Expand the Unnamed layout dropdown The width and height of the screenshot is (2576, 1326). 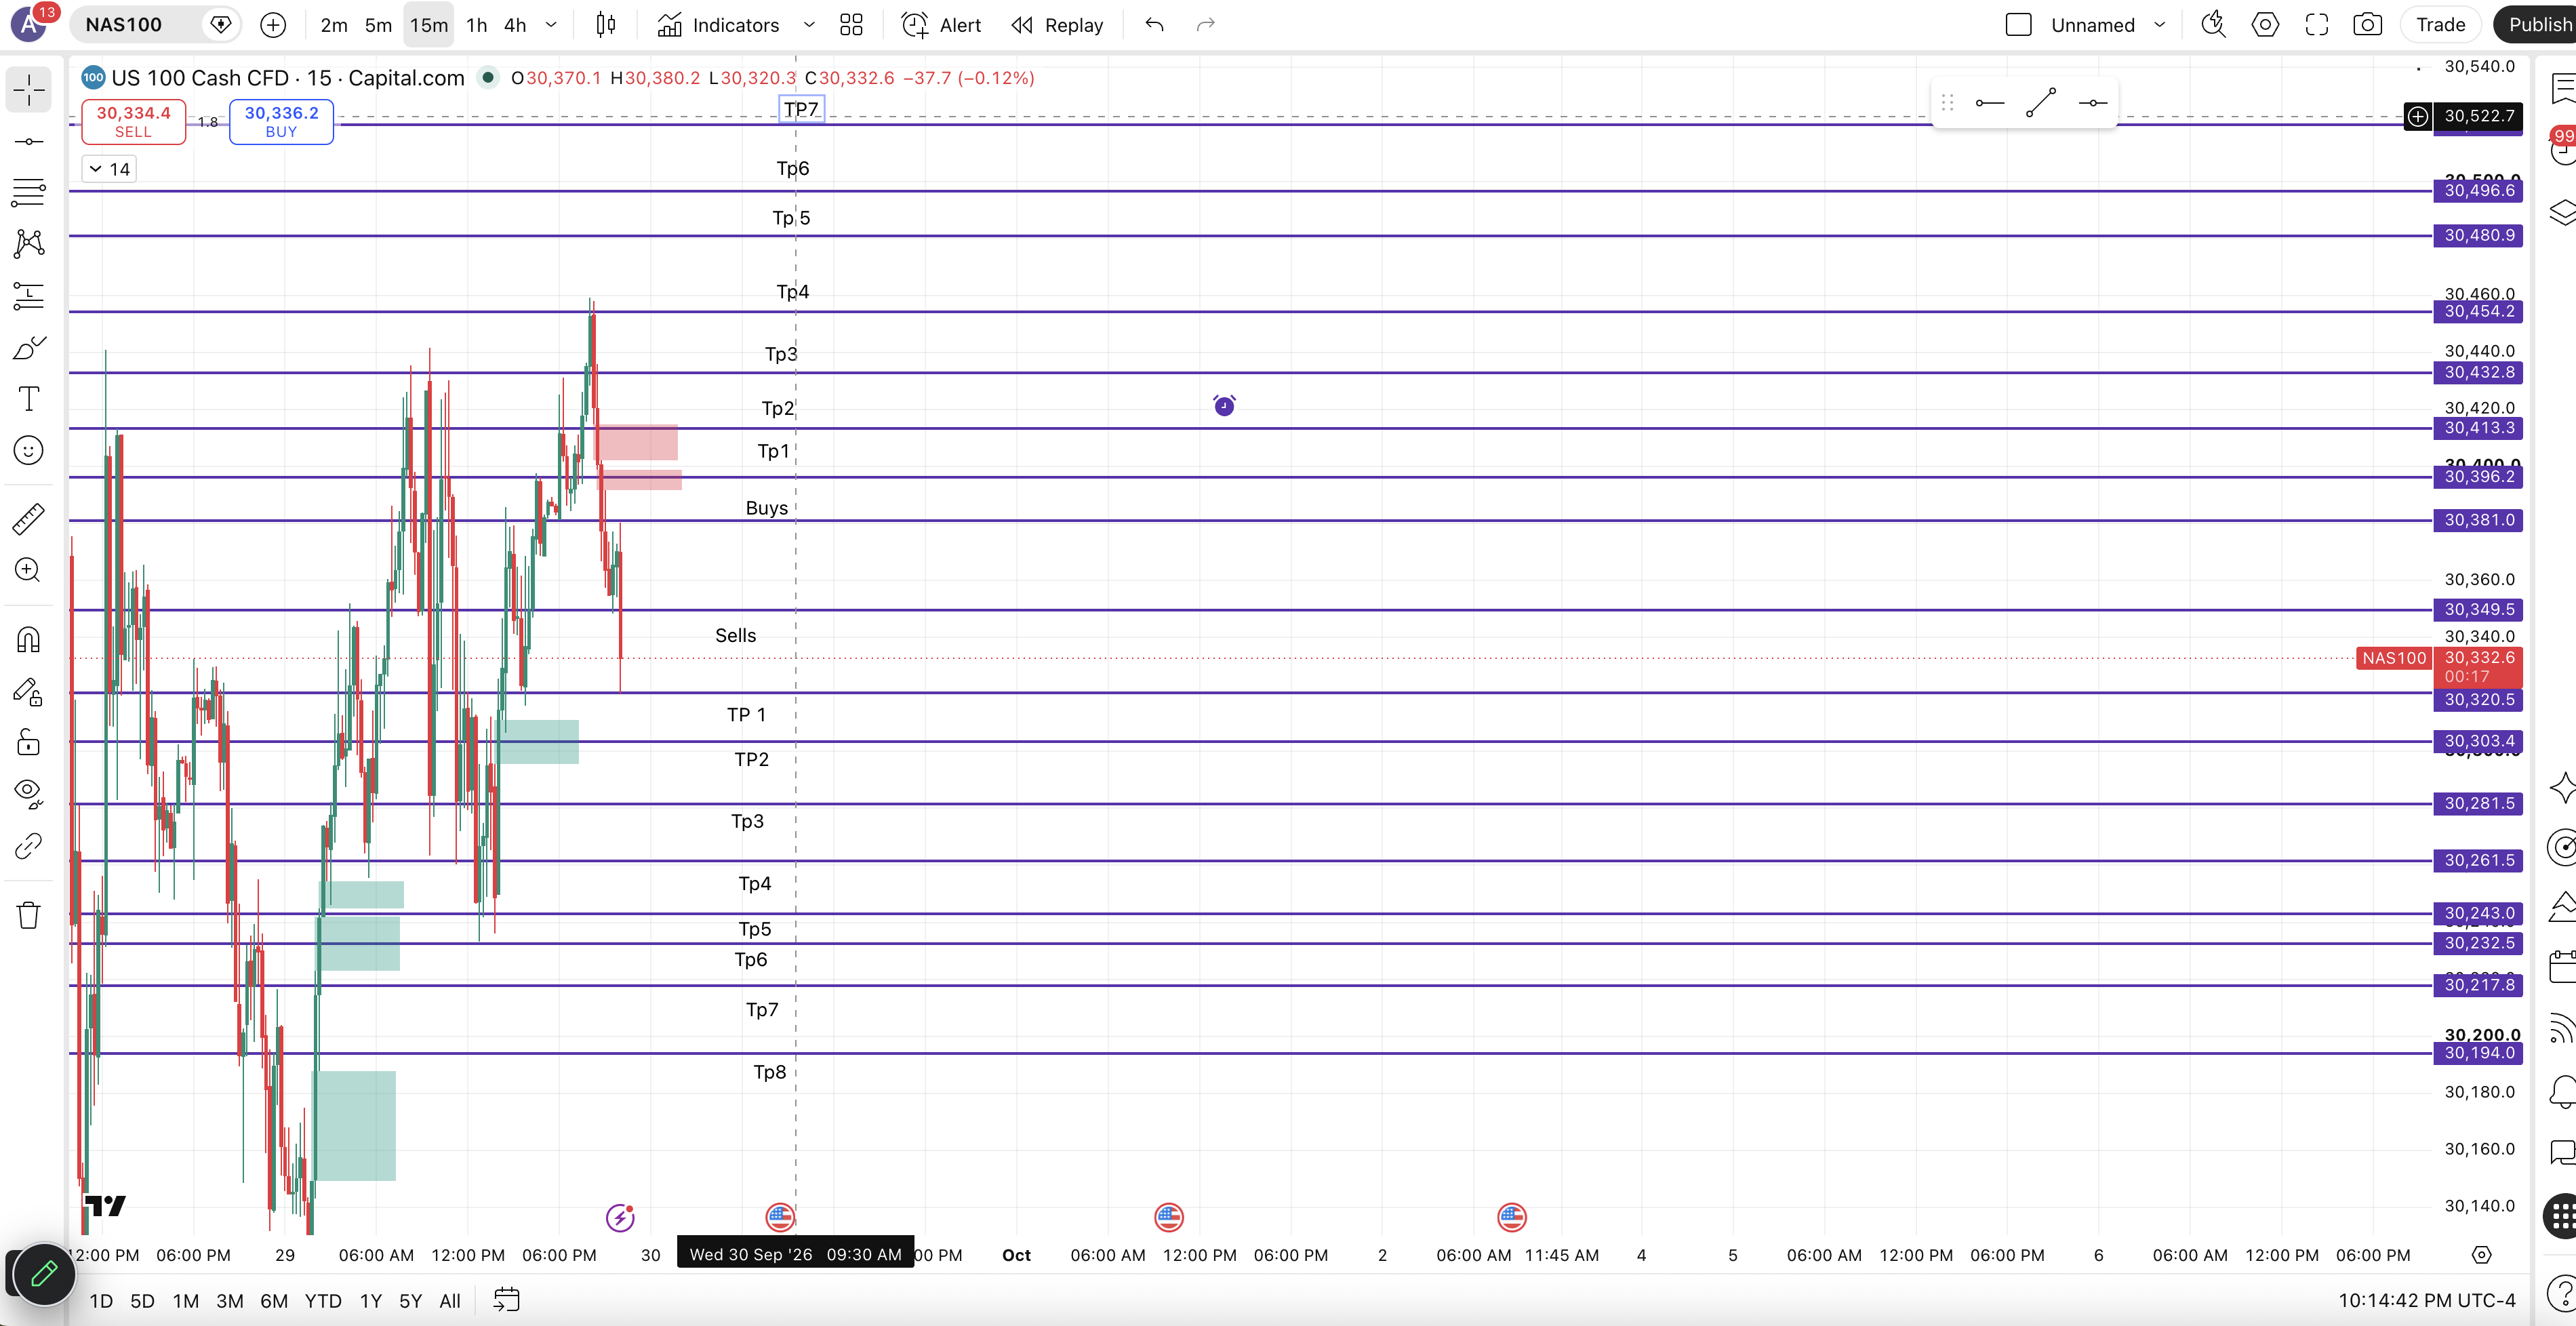pyautogui.click(x=2160, y=25)
